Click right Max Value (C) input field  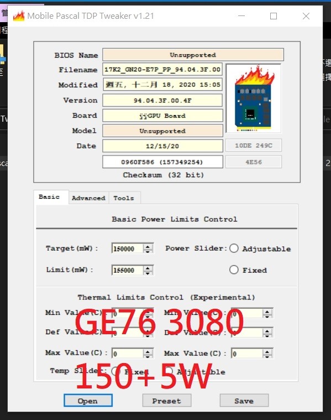[x=246, y=354]
